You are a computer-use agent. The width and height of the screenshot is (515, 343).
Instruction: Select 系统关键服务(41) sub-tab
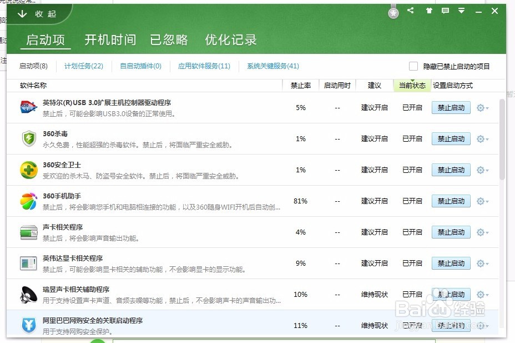pos(273,66)
